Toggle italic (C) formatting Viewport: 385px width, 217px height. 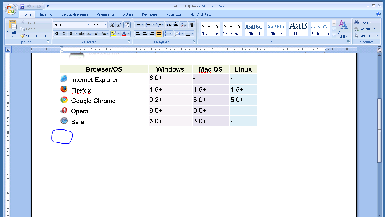pos(64,34)
